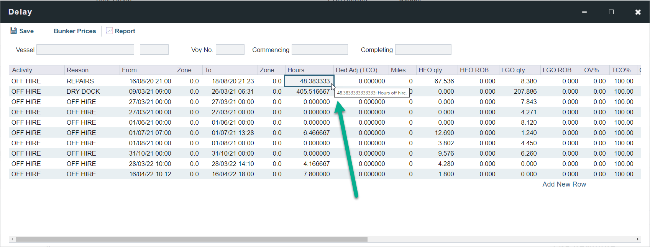
Task: Click the Completing date field
Action: (x=423, y=50)
